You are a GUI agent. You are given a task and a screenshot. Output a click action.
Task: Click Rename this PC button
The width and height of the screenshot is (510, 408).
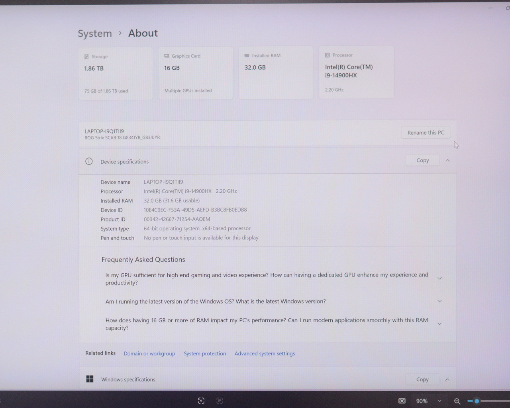click(x=426, y=132)
